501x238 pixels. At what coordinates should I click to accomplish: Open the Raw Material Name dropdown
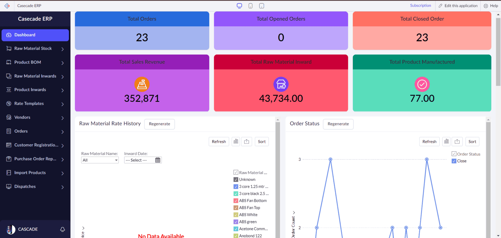100,160
